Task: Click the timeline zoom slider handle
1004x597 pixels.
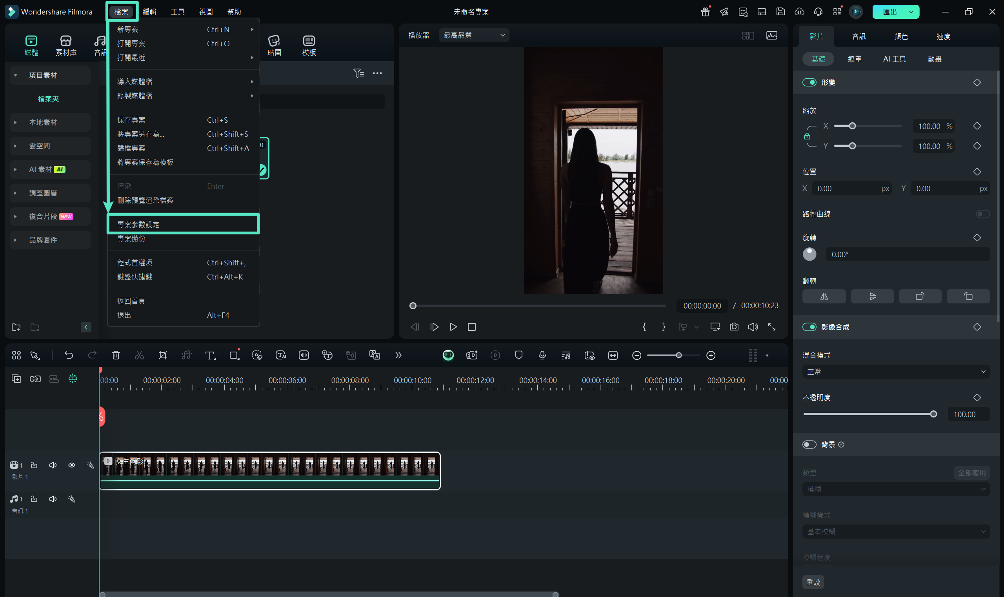Action: click(x=679, y=356)
